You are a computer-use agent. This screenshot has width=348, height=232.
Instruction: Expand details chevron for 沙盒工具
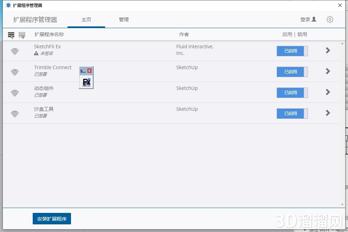[328, 113]
